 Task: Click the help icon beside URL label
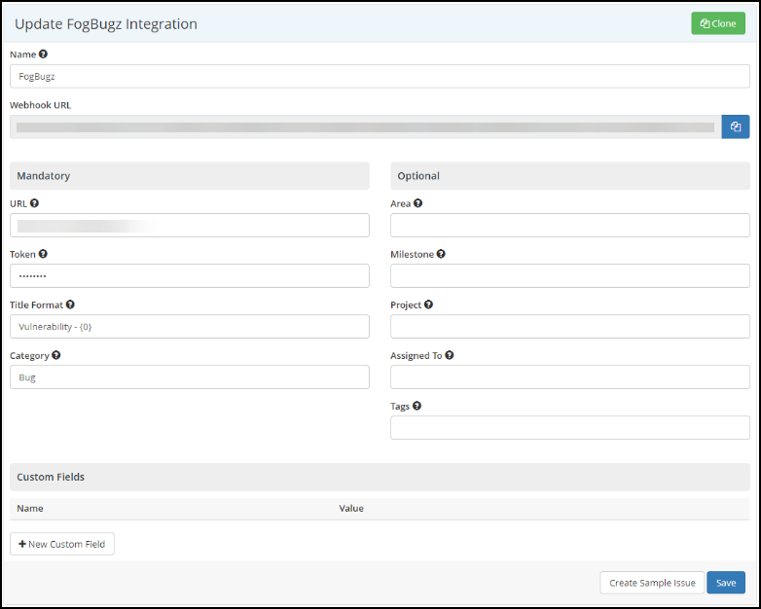tap(35, 203)
